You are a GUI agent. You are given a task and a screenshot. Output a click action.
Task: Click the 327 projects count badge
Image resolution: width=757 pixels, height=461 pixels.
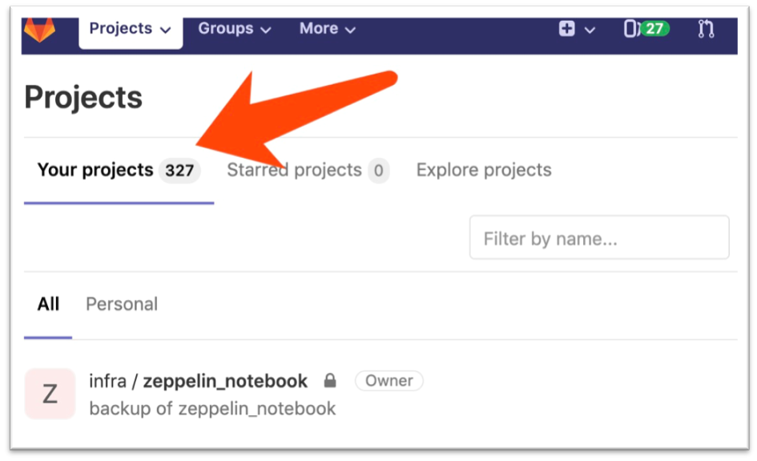pyautogui.click(x=179, y=171)
